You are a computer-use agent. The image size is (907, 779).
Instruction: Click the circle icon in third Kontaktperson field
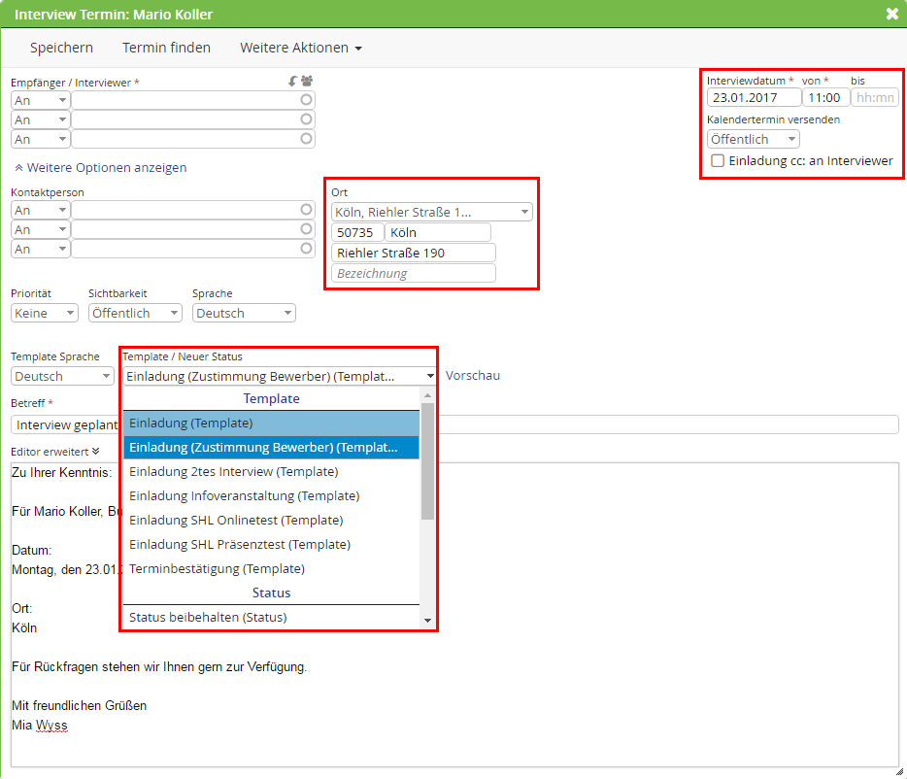[306, 249]
